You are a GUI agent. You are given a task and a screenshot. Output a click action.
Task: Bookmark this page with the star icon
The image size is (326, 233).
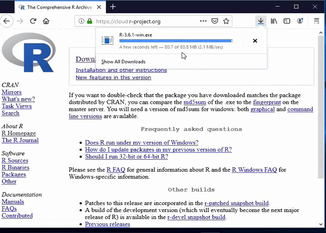(226, 21)
